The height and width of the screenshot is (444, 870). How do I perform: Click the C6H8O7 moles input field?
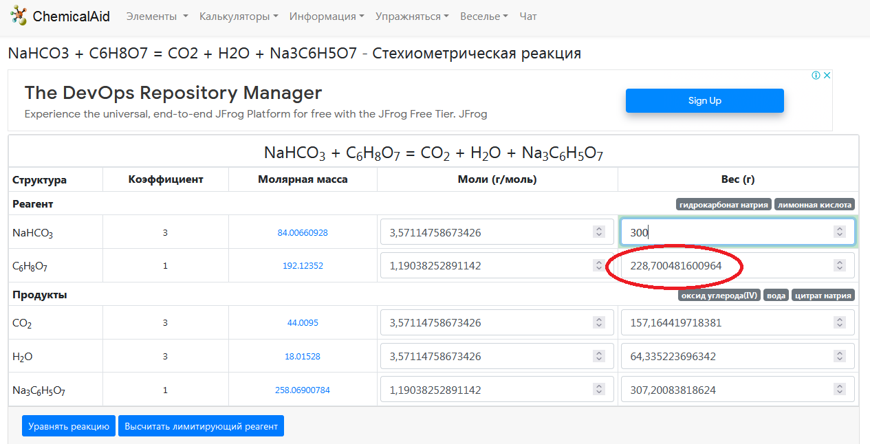497,265
